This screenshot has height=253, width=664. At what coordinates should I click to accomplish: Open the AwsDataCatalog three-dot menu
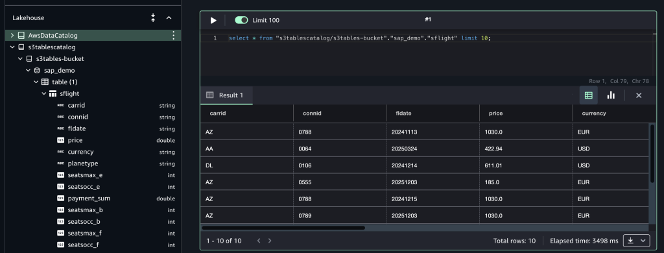click(x=173, y=36)
